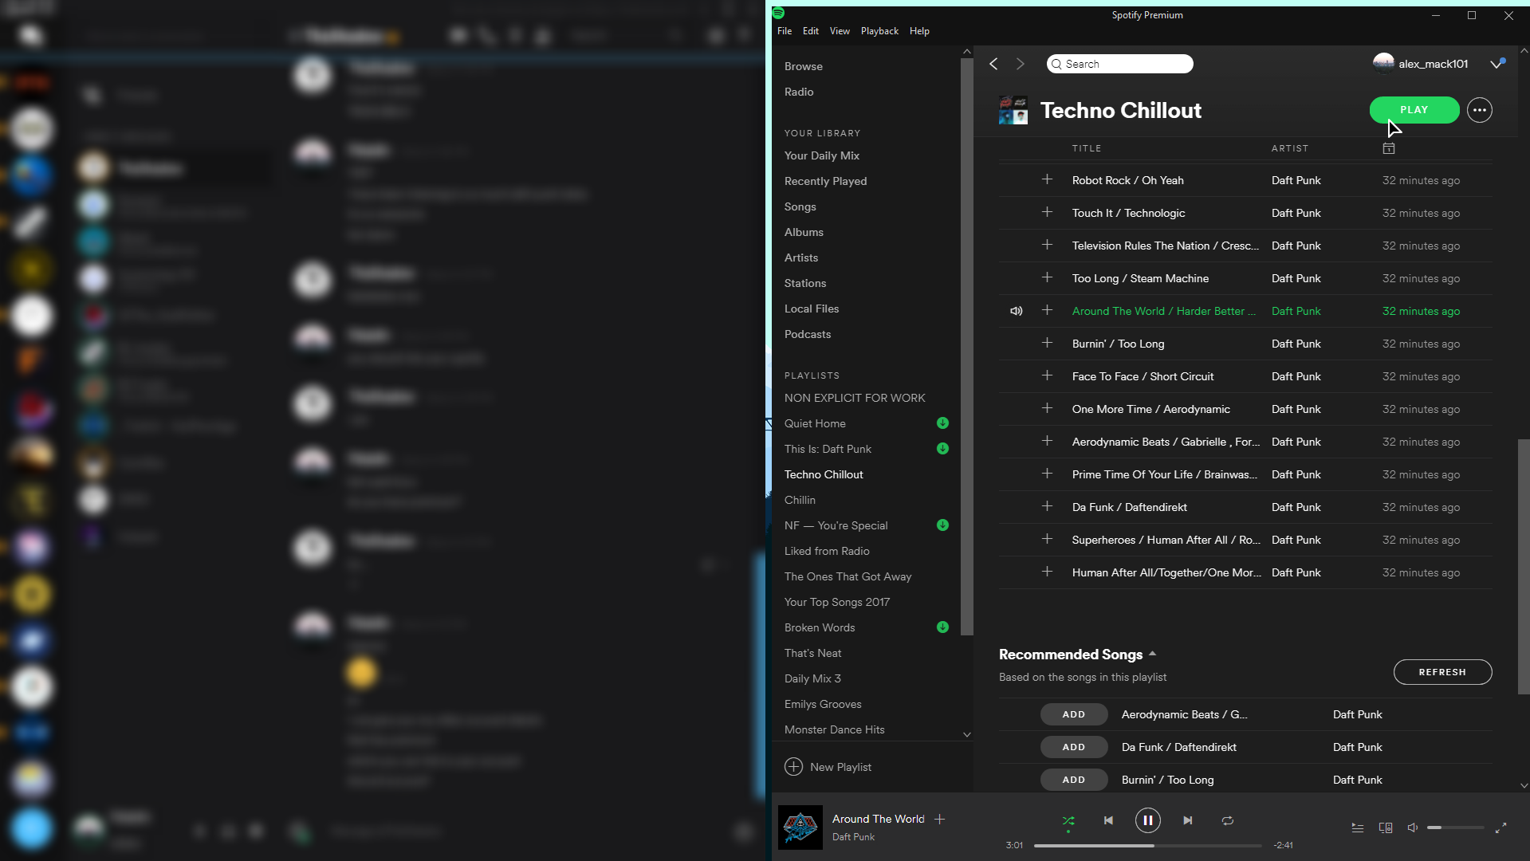Toggle download for Quiet Home playlist
Viewport: 1530px width, 861px height.
click(942, 423)
